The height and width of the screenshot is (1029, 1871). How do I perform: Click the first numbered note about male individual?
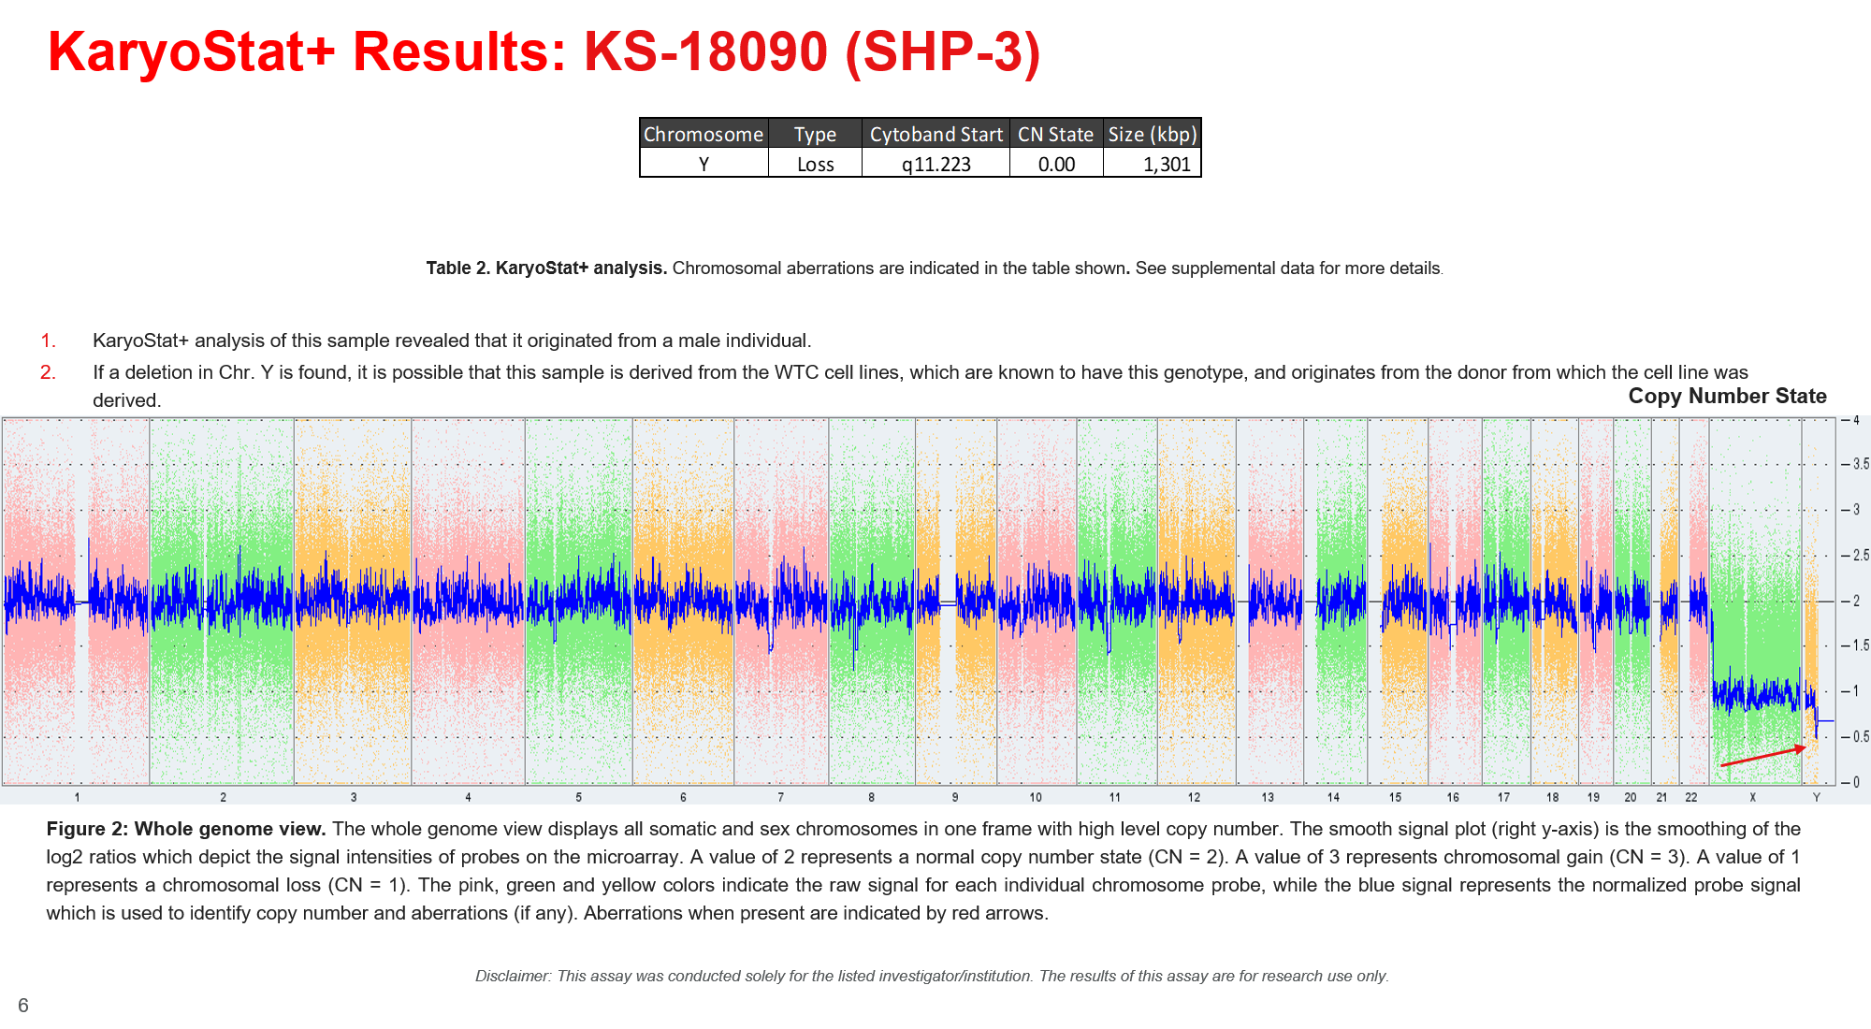[x=451, y=341]
